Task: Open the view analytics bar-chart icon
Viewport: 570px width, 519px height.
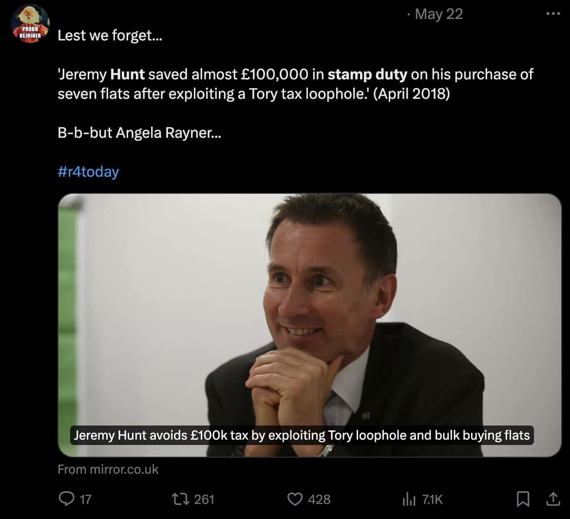Action: point(411,499)
